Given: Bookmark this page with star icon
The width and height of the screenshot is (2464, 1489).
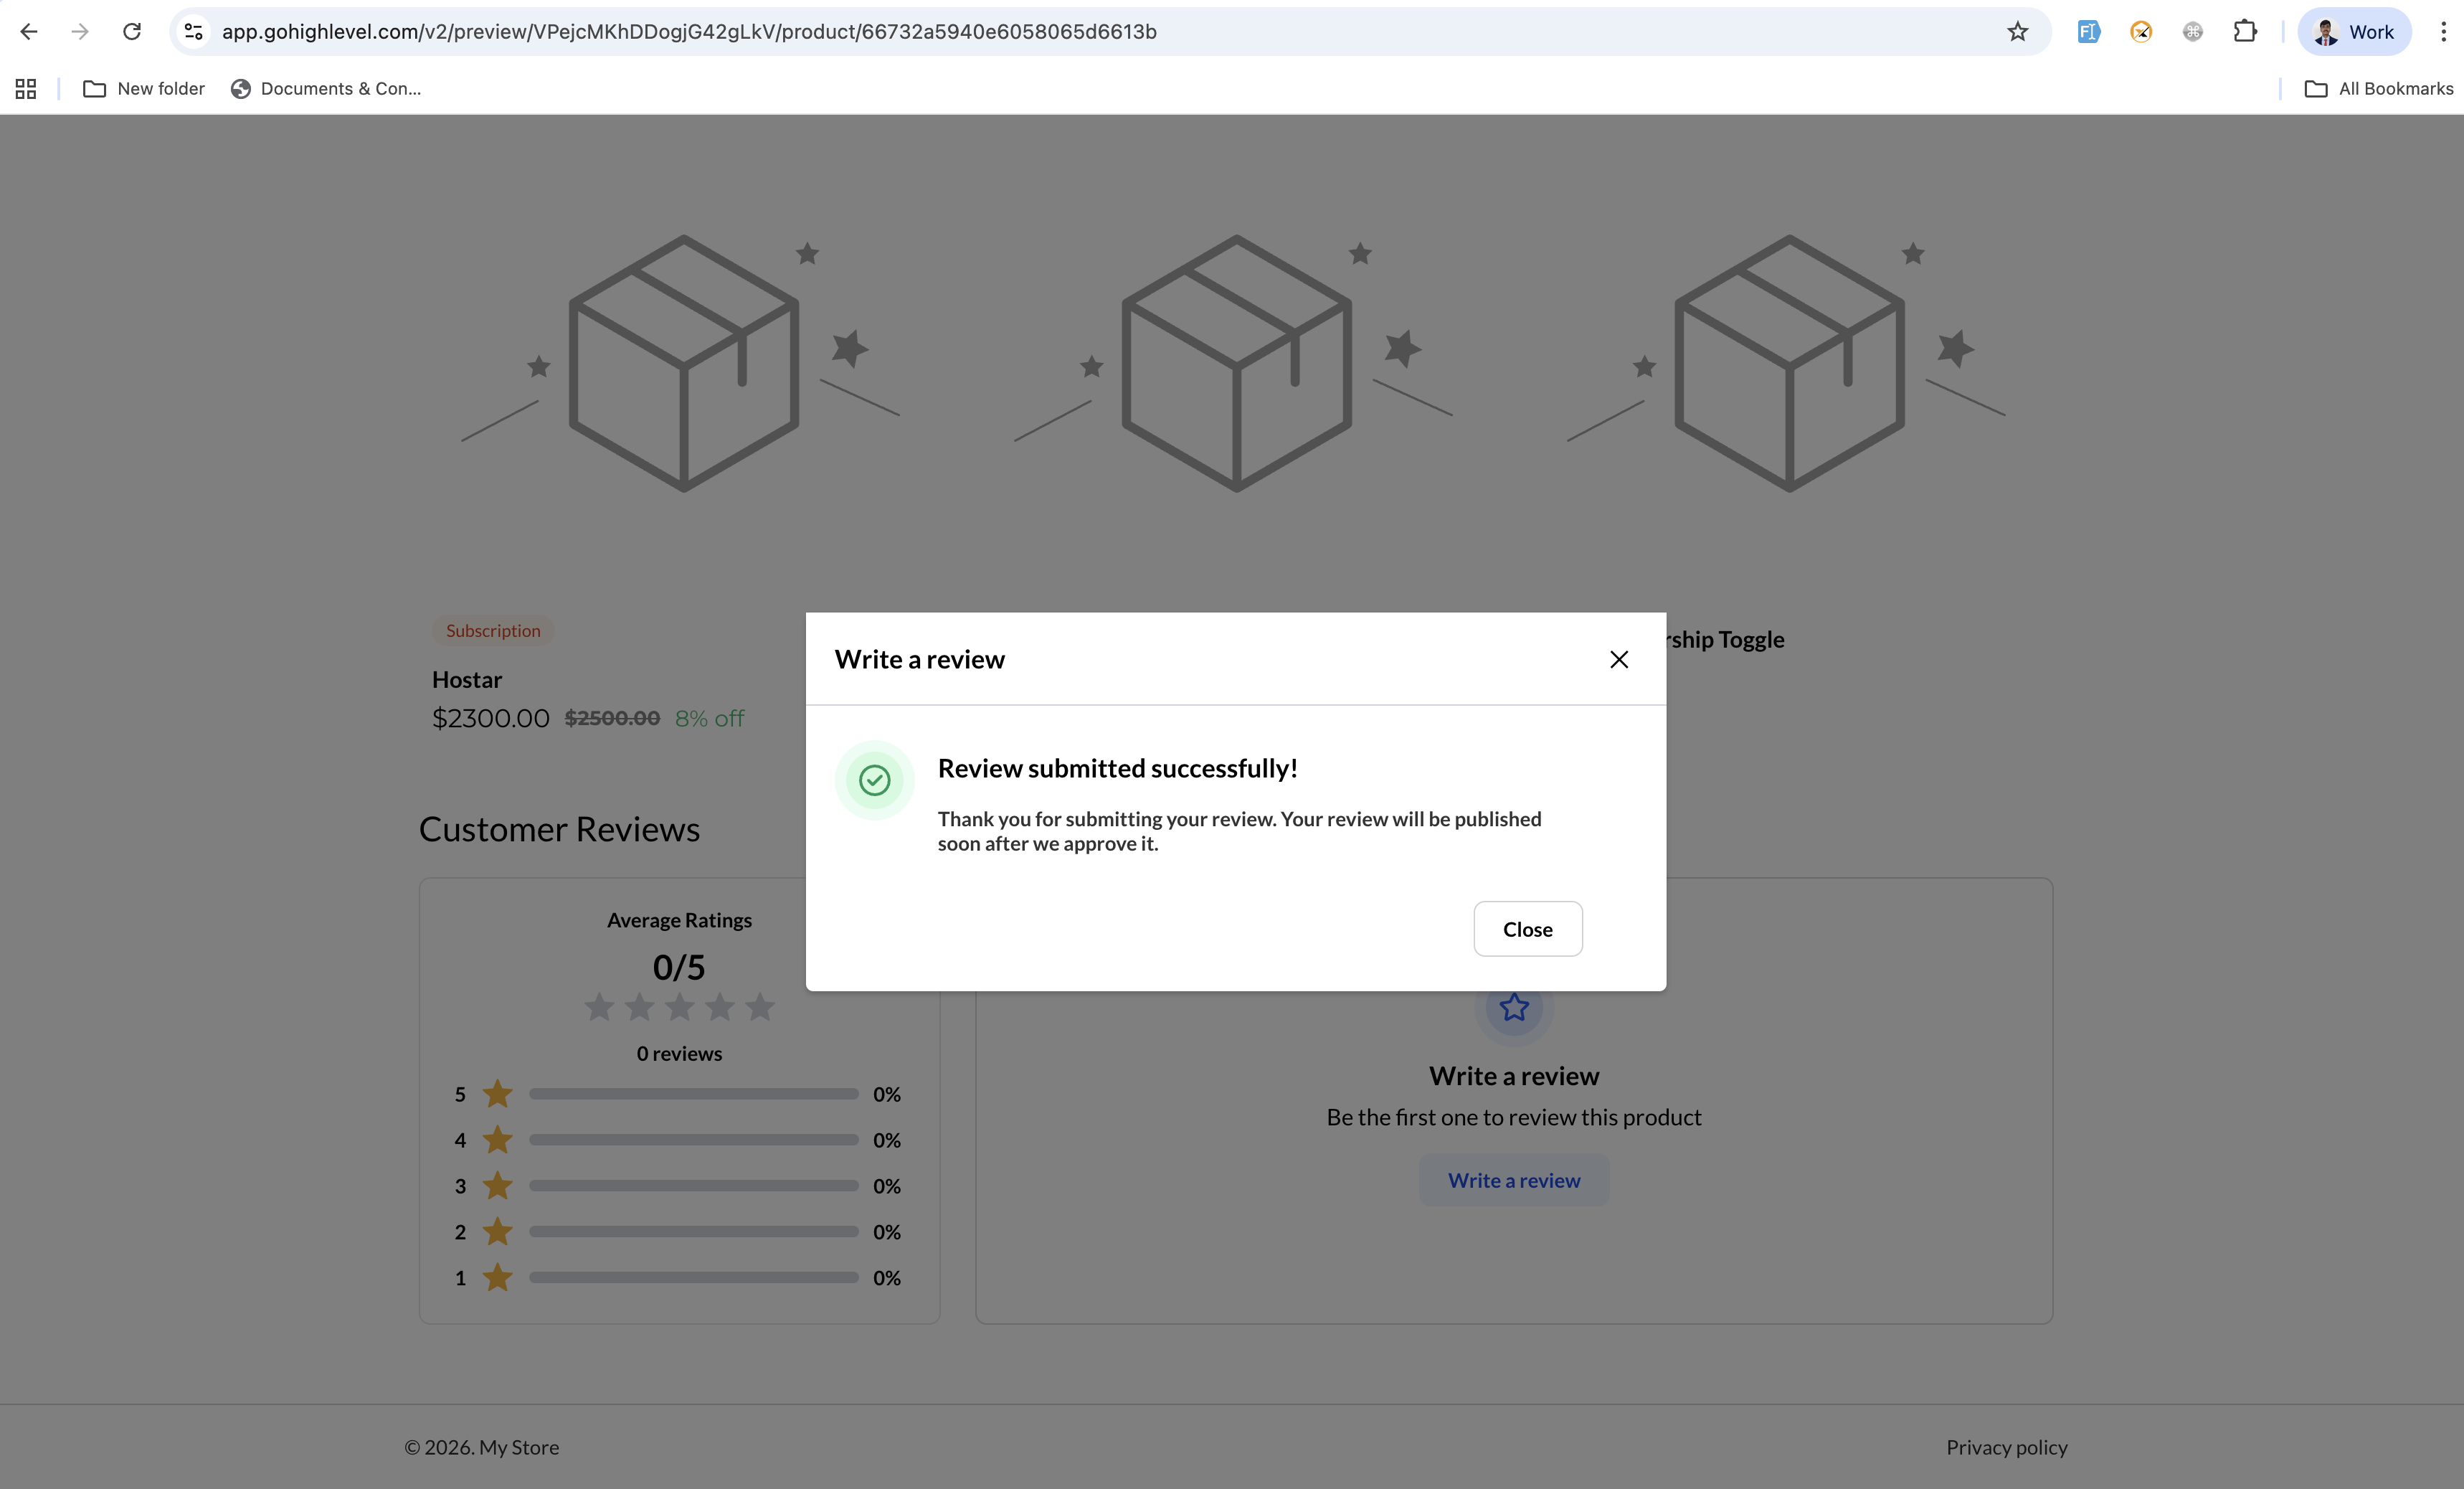Looking at the screenshot, I should [x=2017, y=32].
